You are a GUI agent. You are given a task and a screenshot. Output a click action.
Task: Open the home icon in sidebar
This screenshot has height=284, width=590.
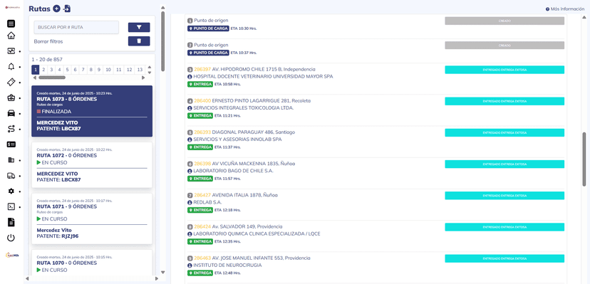[x=11, y=36]
